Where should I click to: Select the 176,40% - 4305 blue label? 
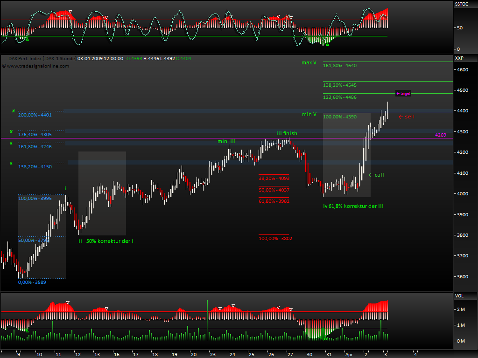coord(35,134)
